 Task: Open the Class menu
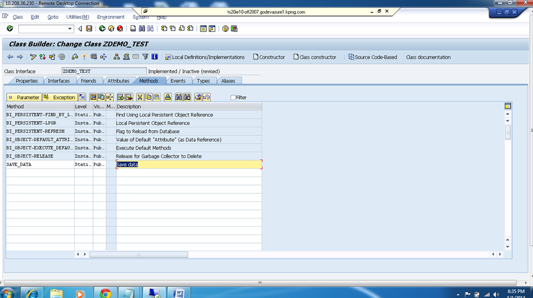click(x=18, y=17)
